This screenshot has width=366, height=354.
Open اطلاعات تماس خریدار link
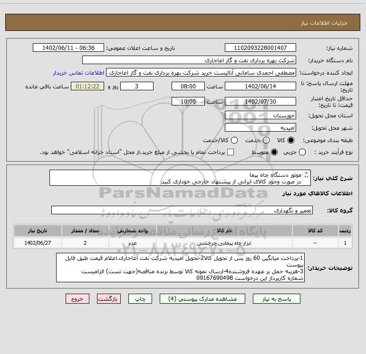[x=78, y=73]
